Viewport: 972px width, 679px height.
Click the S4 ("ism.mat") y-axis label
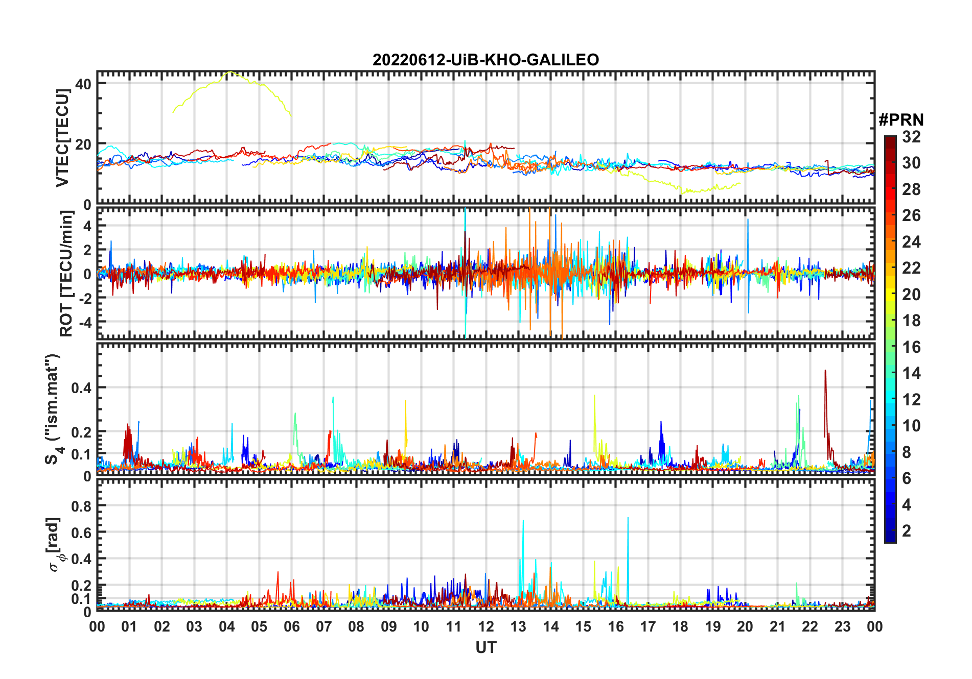pyautogui.click(x=53, y=409)
